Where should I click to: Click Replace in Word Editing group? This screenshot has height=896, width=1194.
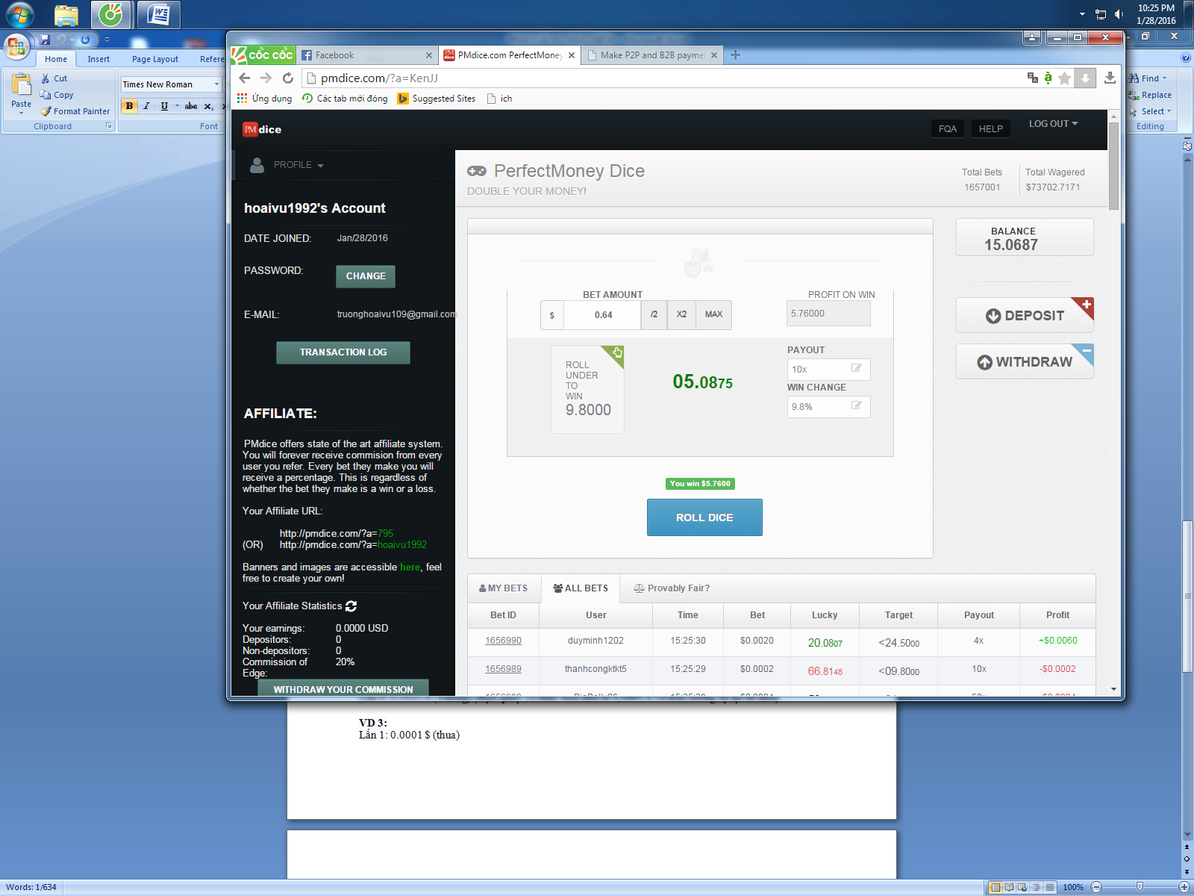(1150, 95)
